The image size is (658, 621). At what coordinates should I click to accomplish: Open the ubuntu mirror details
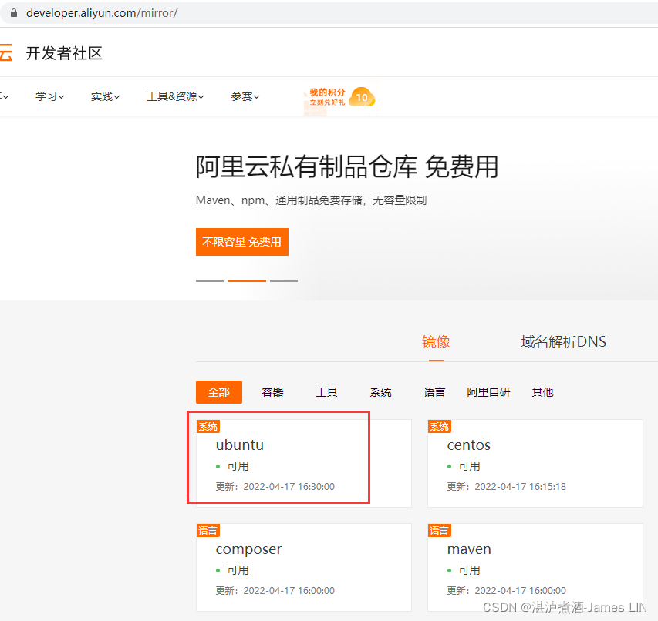tap(239, 445)
